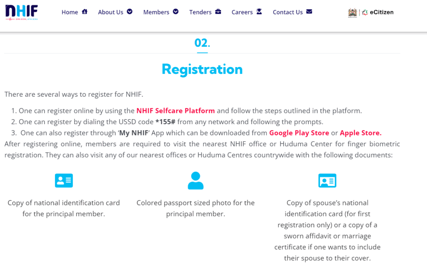Open the NHIF Selfcare Platform link
Viewport: 427px width, 268px height.
pos(176,111)
